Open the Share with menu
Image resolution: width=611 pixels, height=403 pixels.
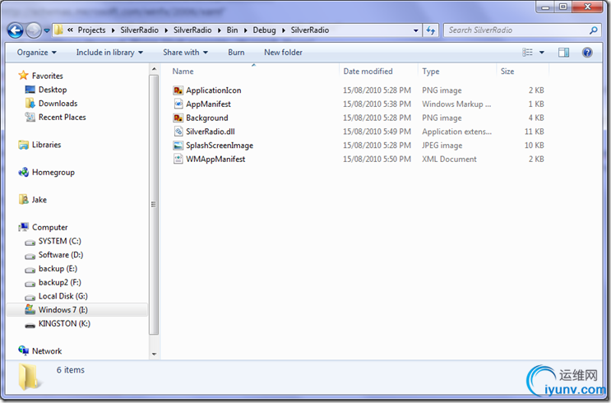point(186,53)
